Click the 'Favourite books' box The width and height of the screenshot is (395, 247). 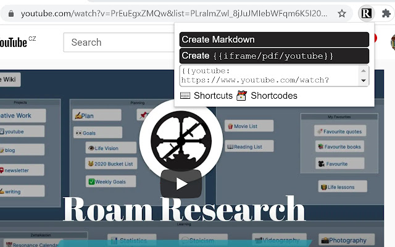(339, 146)
